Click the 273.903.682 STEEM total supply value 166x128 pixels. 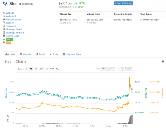pos(150,20)
